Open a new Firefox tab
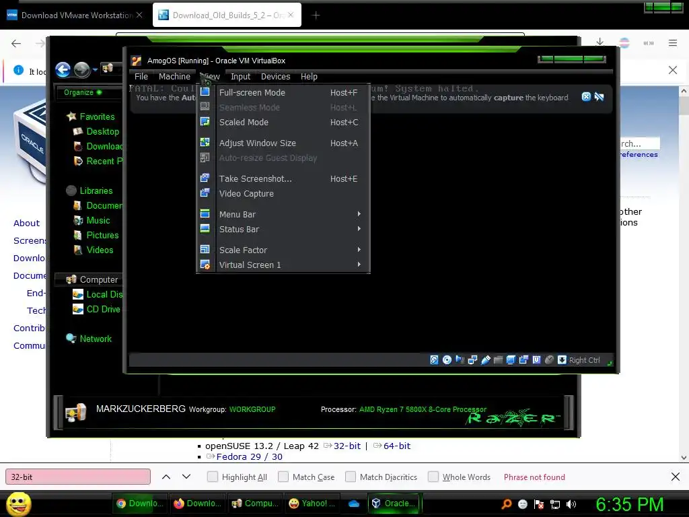689x517 pixels. point(316,15)
